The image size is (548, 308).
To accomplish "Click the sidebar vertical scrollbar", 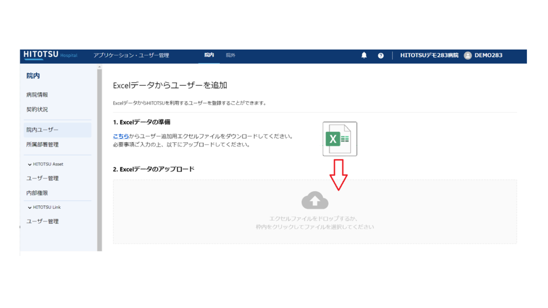I will pyautogui.click(x=100, y=160).
